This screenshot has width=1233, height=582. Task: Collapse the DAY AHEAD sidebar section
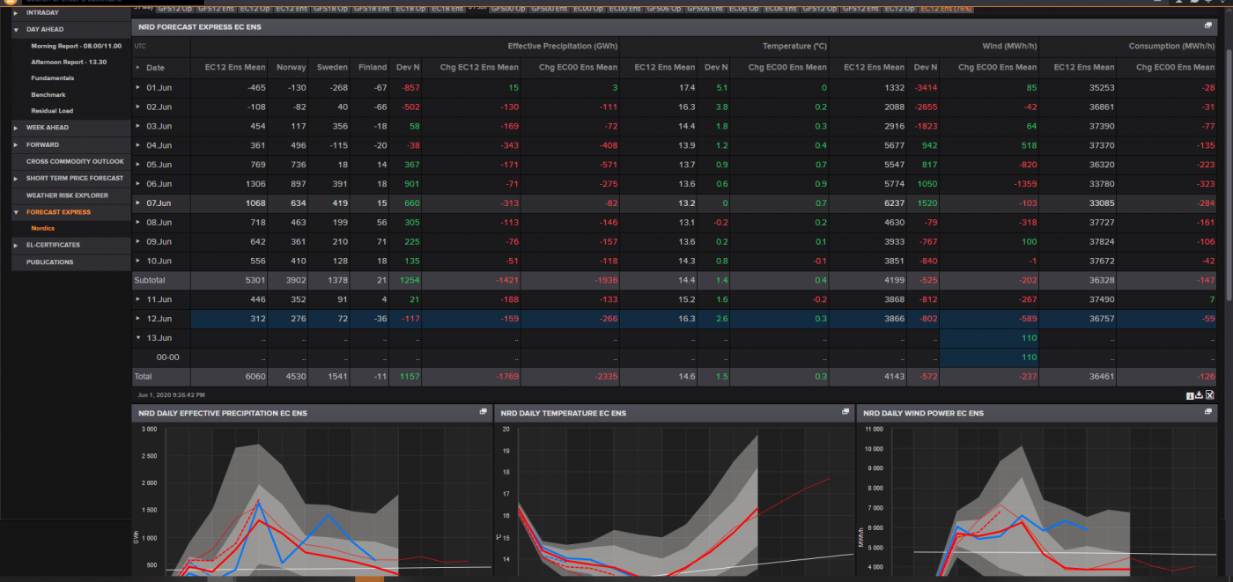click(14, 29)
